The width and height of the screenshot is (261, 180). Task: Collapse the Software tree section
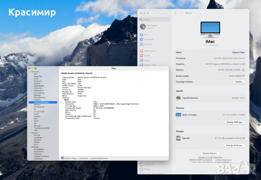tap(30, 147)
